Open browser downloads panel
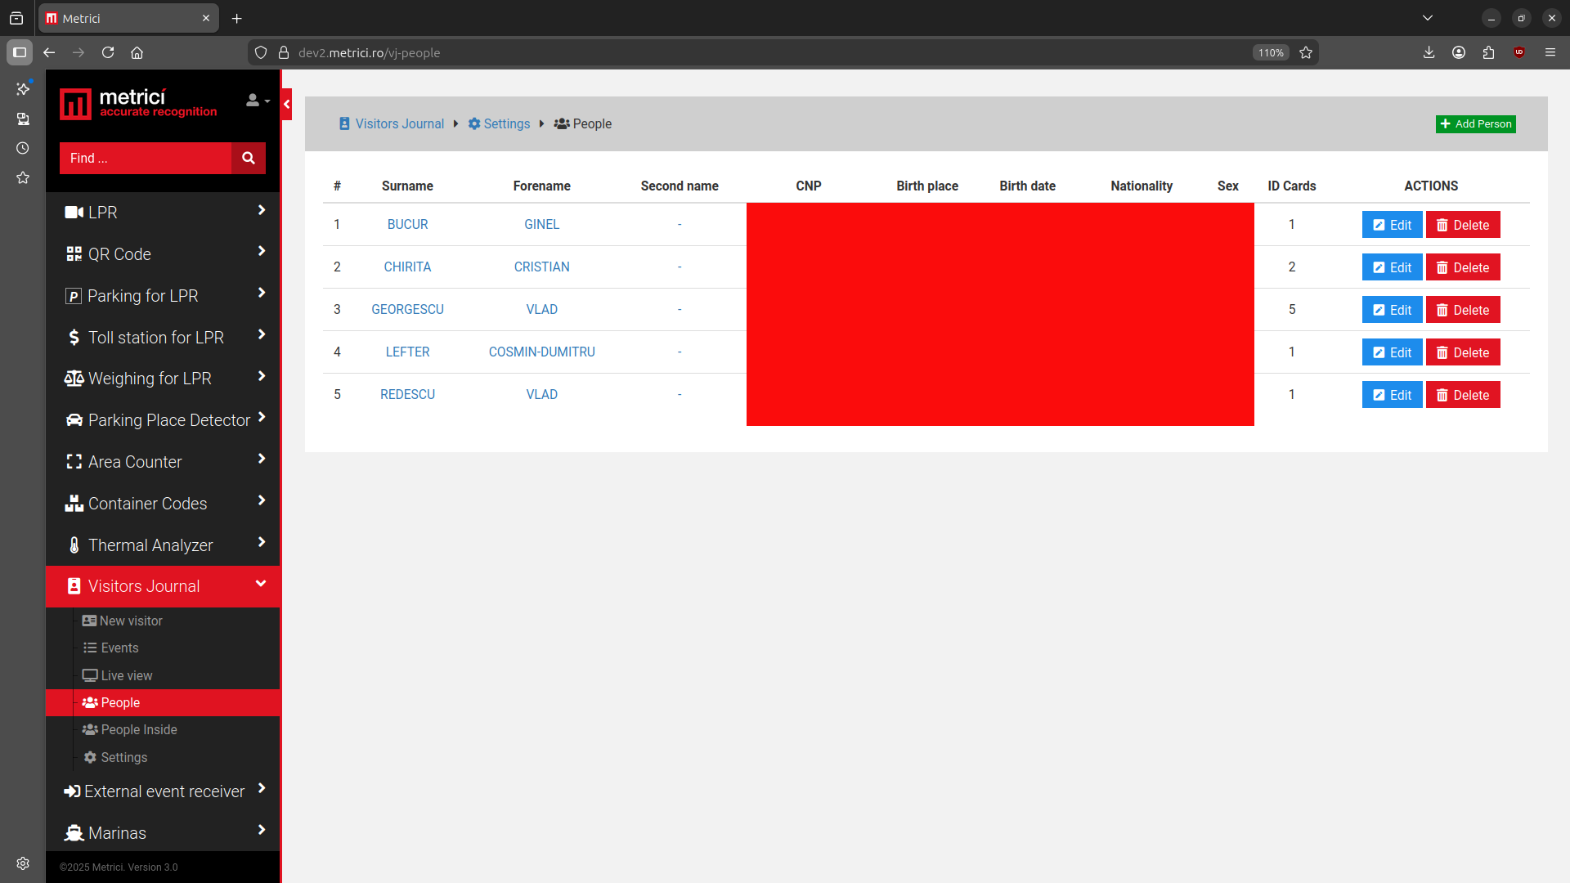The width and height of the screenshot is (1570, 883). (1429, 52)
